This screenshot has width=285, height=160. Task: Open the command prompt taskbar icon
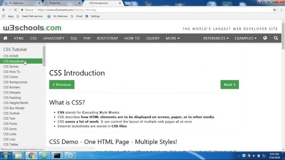click(57, 156)
